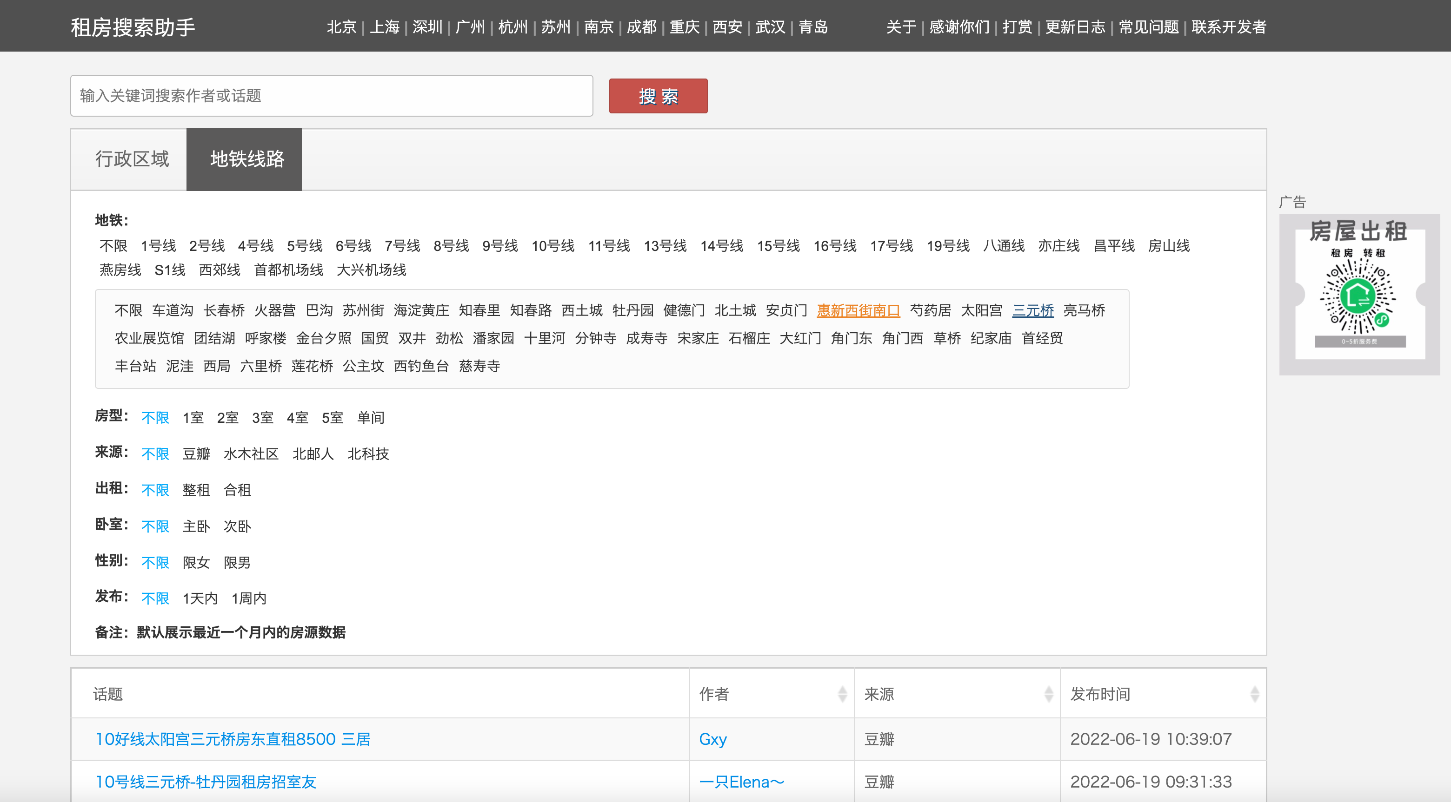The height and width of the screenshot is (802, 1451).
Task: Choose 豆瓣 as the source filter
Action: pyautogui.click(x=196, y=454)
